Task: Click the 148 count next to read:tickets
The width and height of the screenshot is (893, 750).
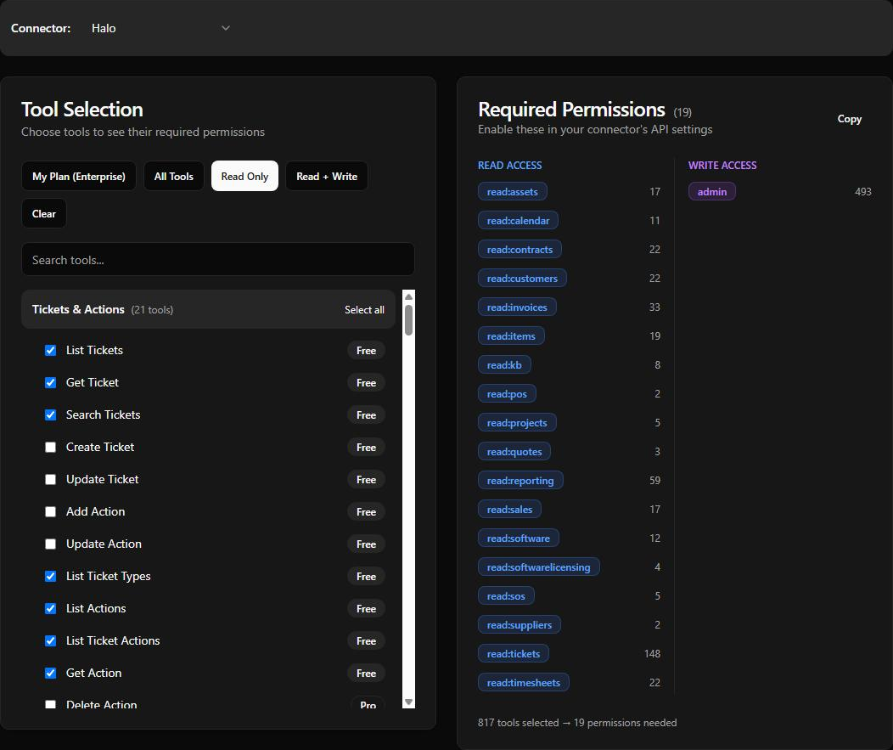Action: point(652,654)
